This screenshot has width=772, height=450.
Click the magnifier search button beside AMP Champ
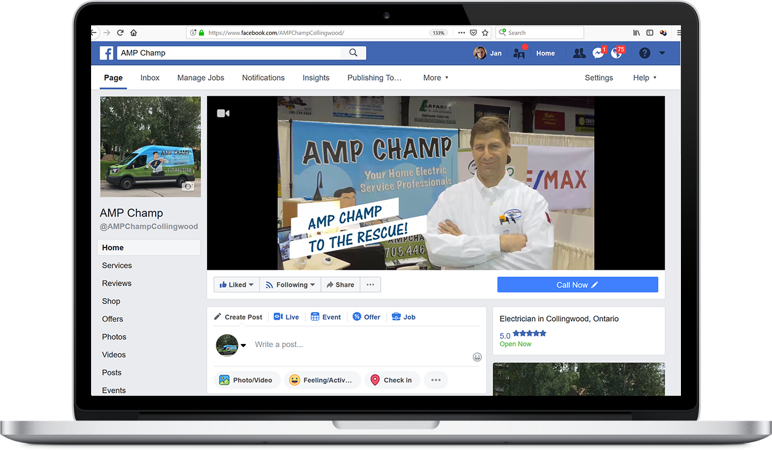[353, 53]
